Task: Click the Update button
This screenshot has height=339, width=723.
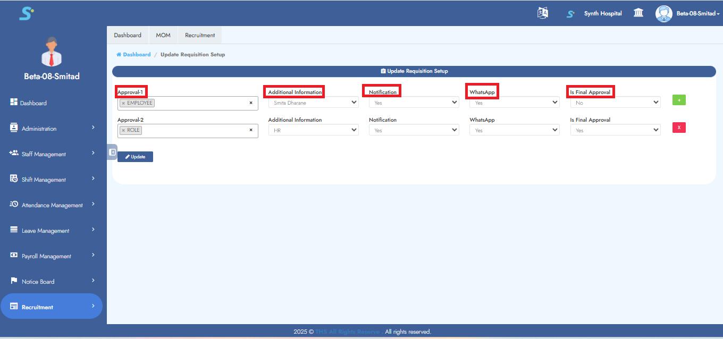Action: [136, 156]
